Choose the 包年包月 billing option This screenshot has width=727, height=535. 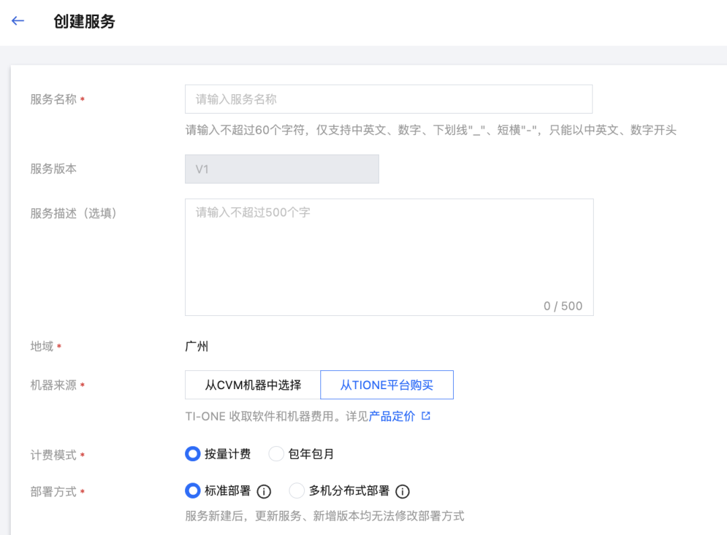point(276,454)
